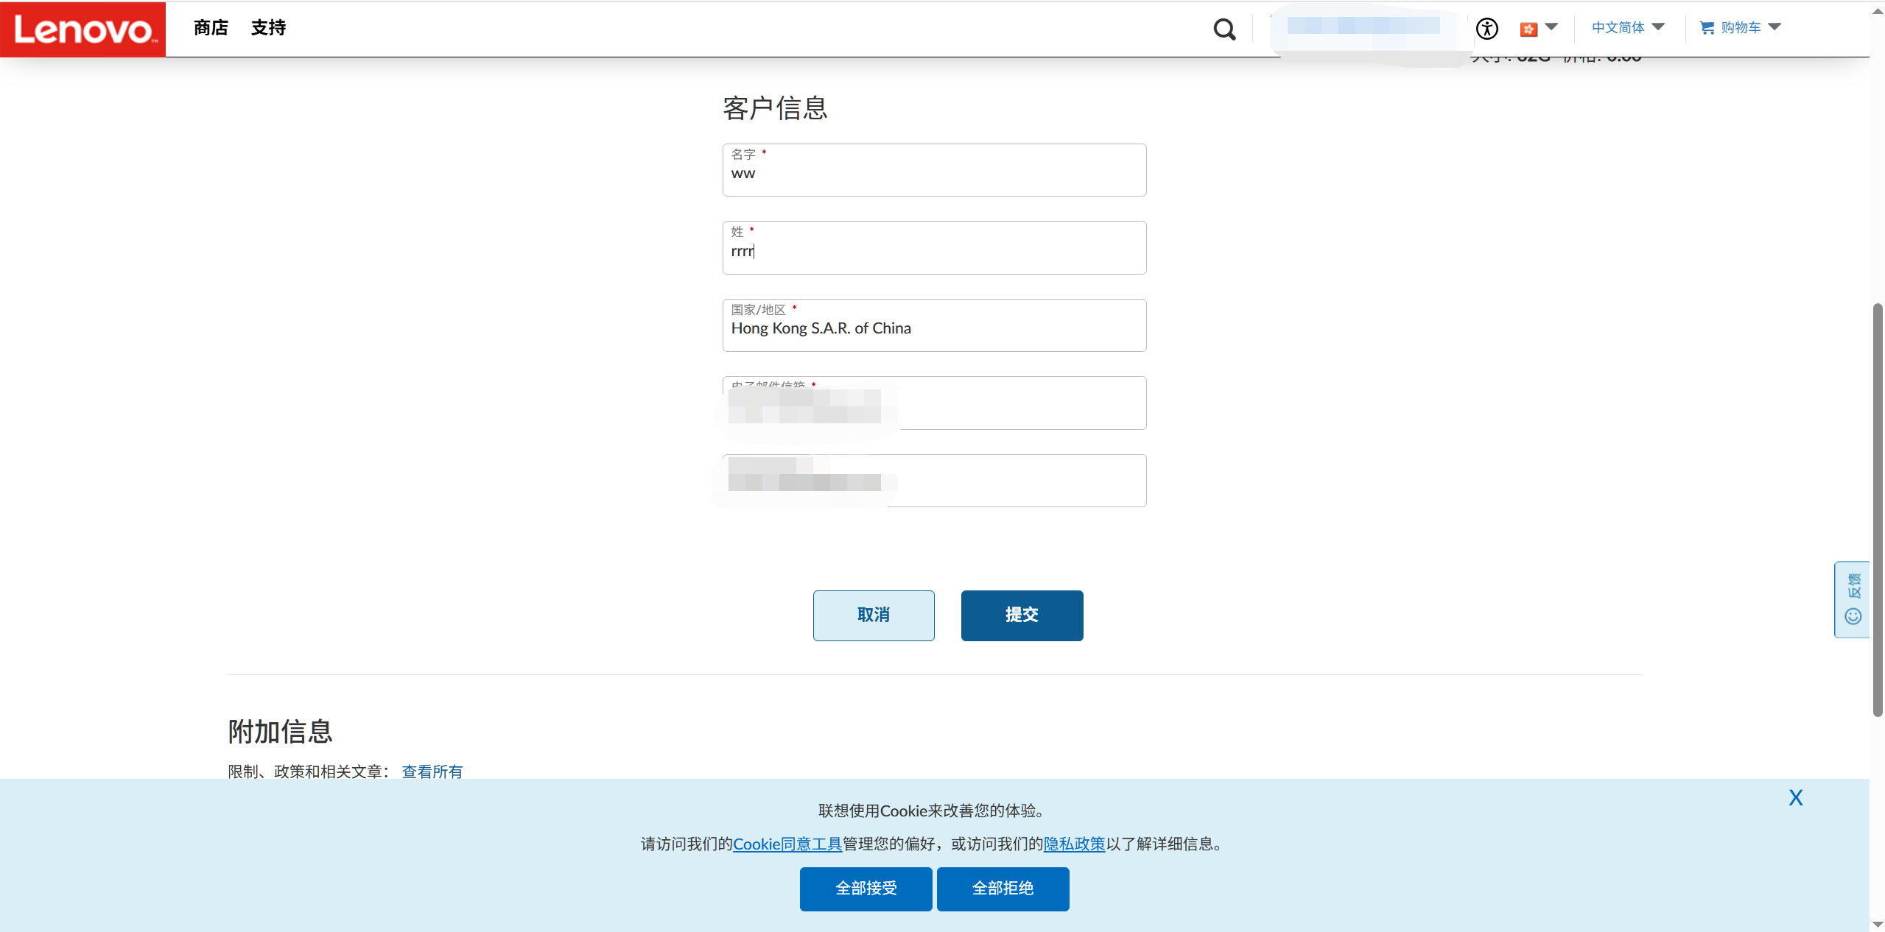Open the 商店 menu
Image resolution: width=1885 pixels, height=932 pixels.
click(x=211, y=28)
